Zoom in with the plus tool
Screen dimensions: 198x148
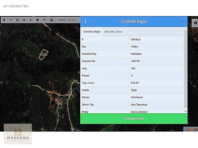click(4, 20)
